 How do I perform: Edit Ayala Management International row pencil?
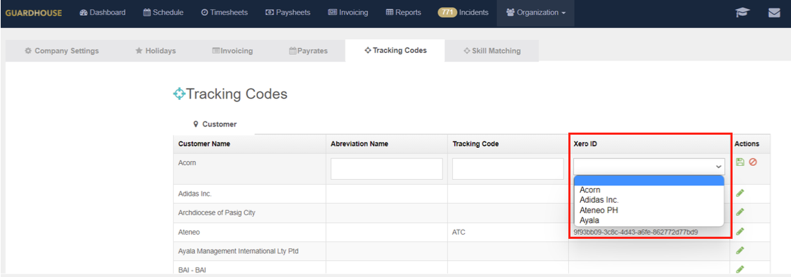740,251
